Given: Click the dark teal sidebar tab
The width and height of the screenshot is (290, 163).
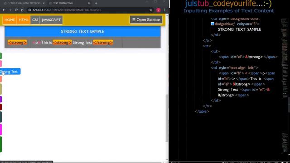Looking at the screenshot, I should click(x=1, y=117).
